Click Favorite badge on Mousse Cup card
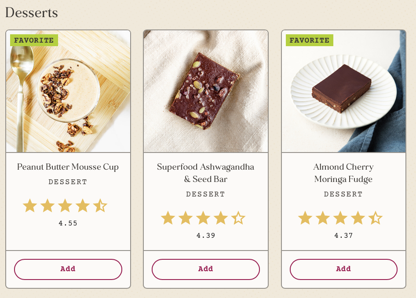 coord(34,40)
